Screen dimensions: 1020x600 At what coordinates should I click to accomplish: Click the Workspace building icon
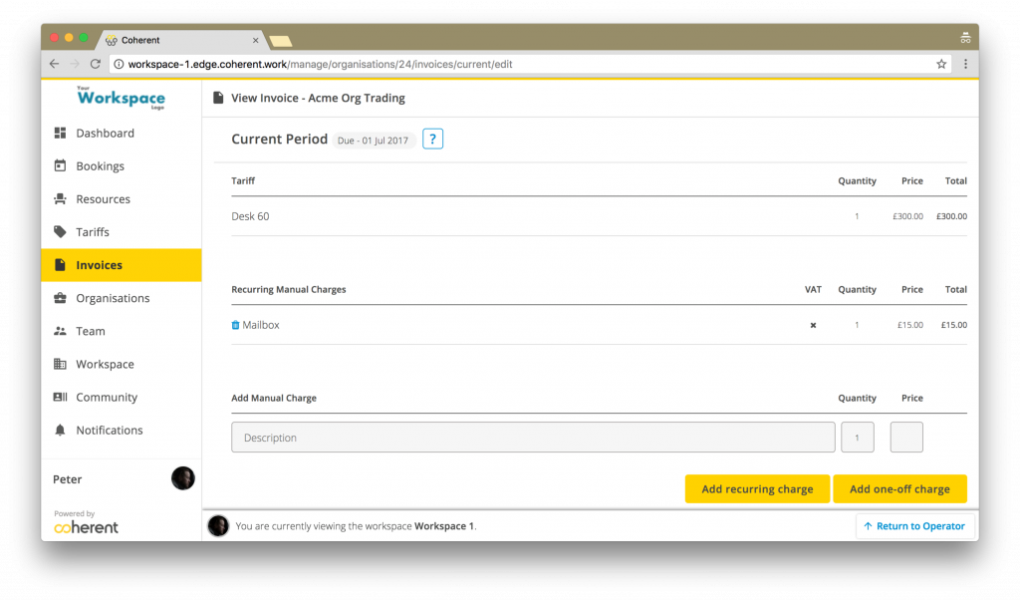coord(60,364)
